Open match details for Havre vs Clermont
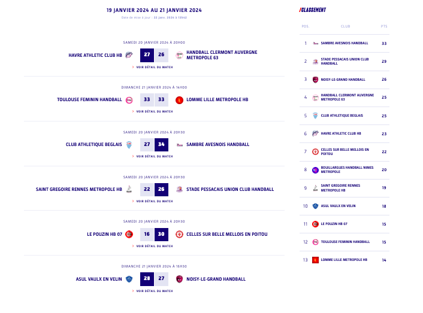The image size is (423, 313). (x=154, y=67)
